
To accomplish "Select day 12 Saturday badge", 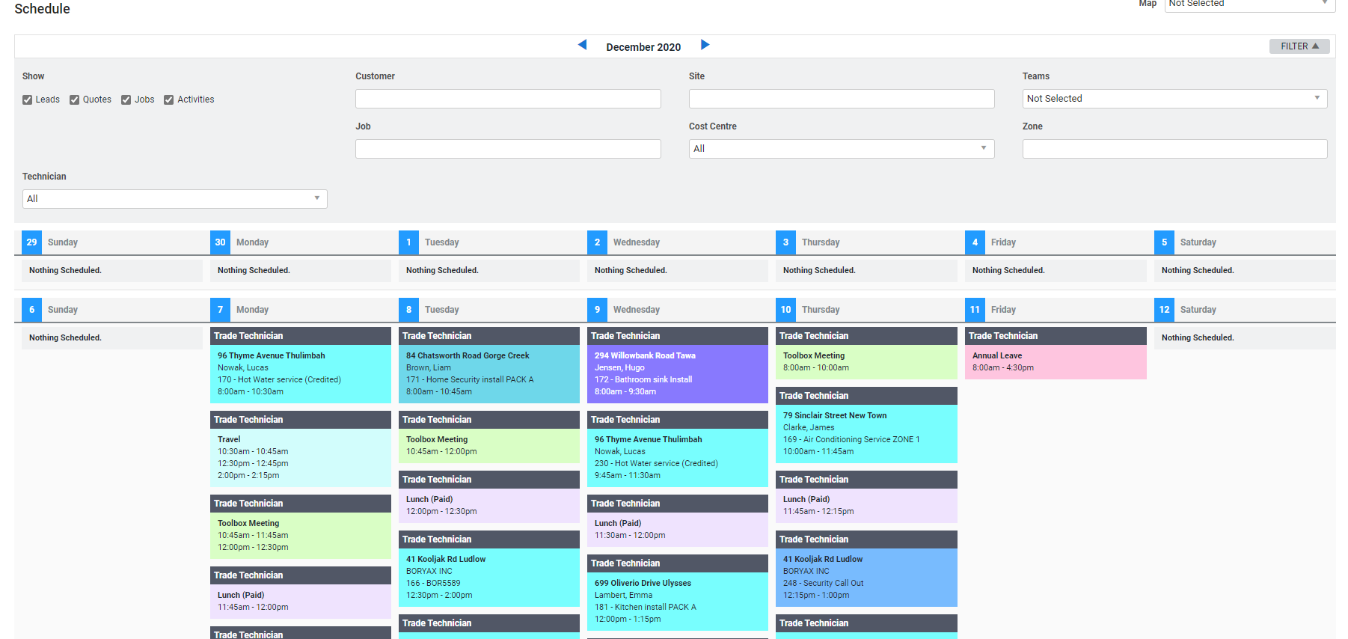I will [x=1164, y=310].
